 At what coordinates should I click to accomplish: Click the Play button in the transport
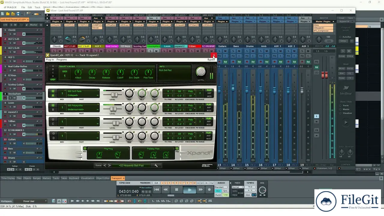click(189, 190)
